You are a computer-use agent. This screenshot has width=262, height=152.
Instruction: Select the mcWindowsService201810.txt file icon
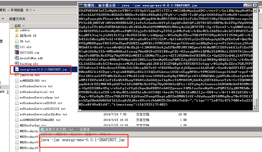tap(17, 103)
